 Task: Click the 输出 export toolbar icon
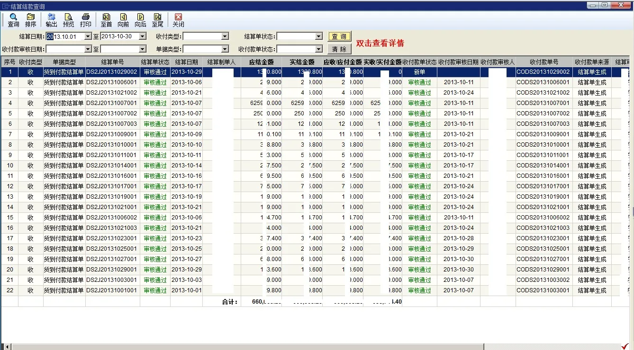51,20
